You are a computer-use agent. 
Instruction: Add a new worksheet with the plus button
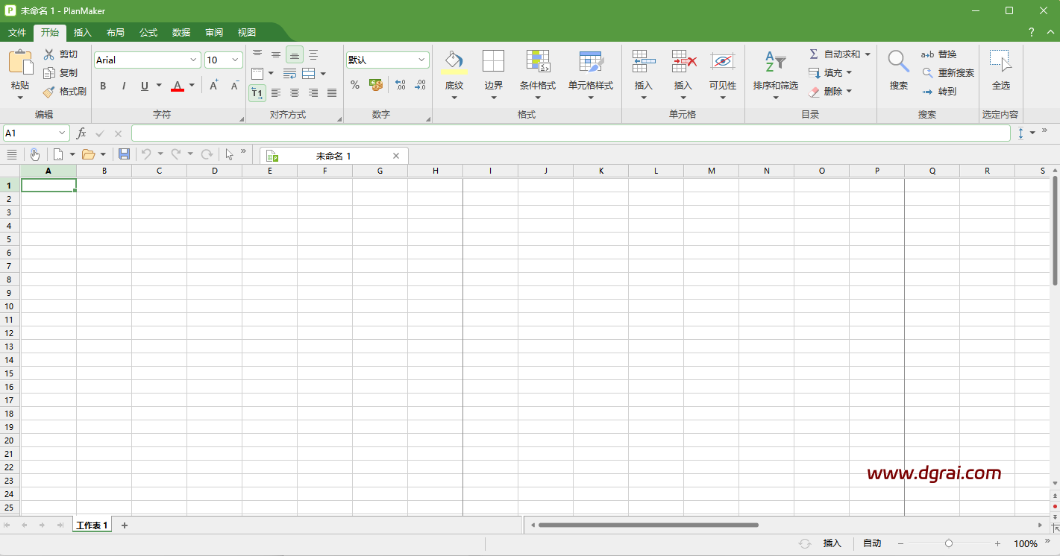(x=124, y=525)
